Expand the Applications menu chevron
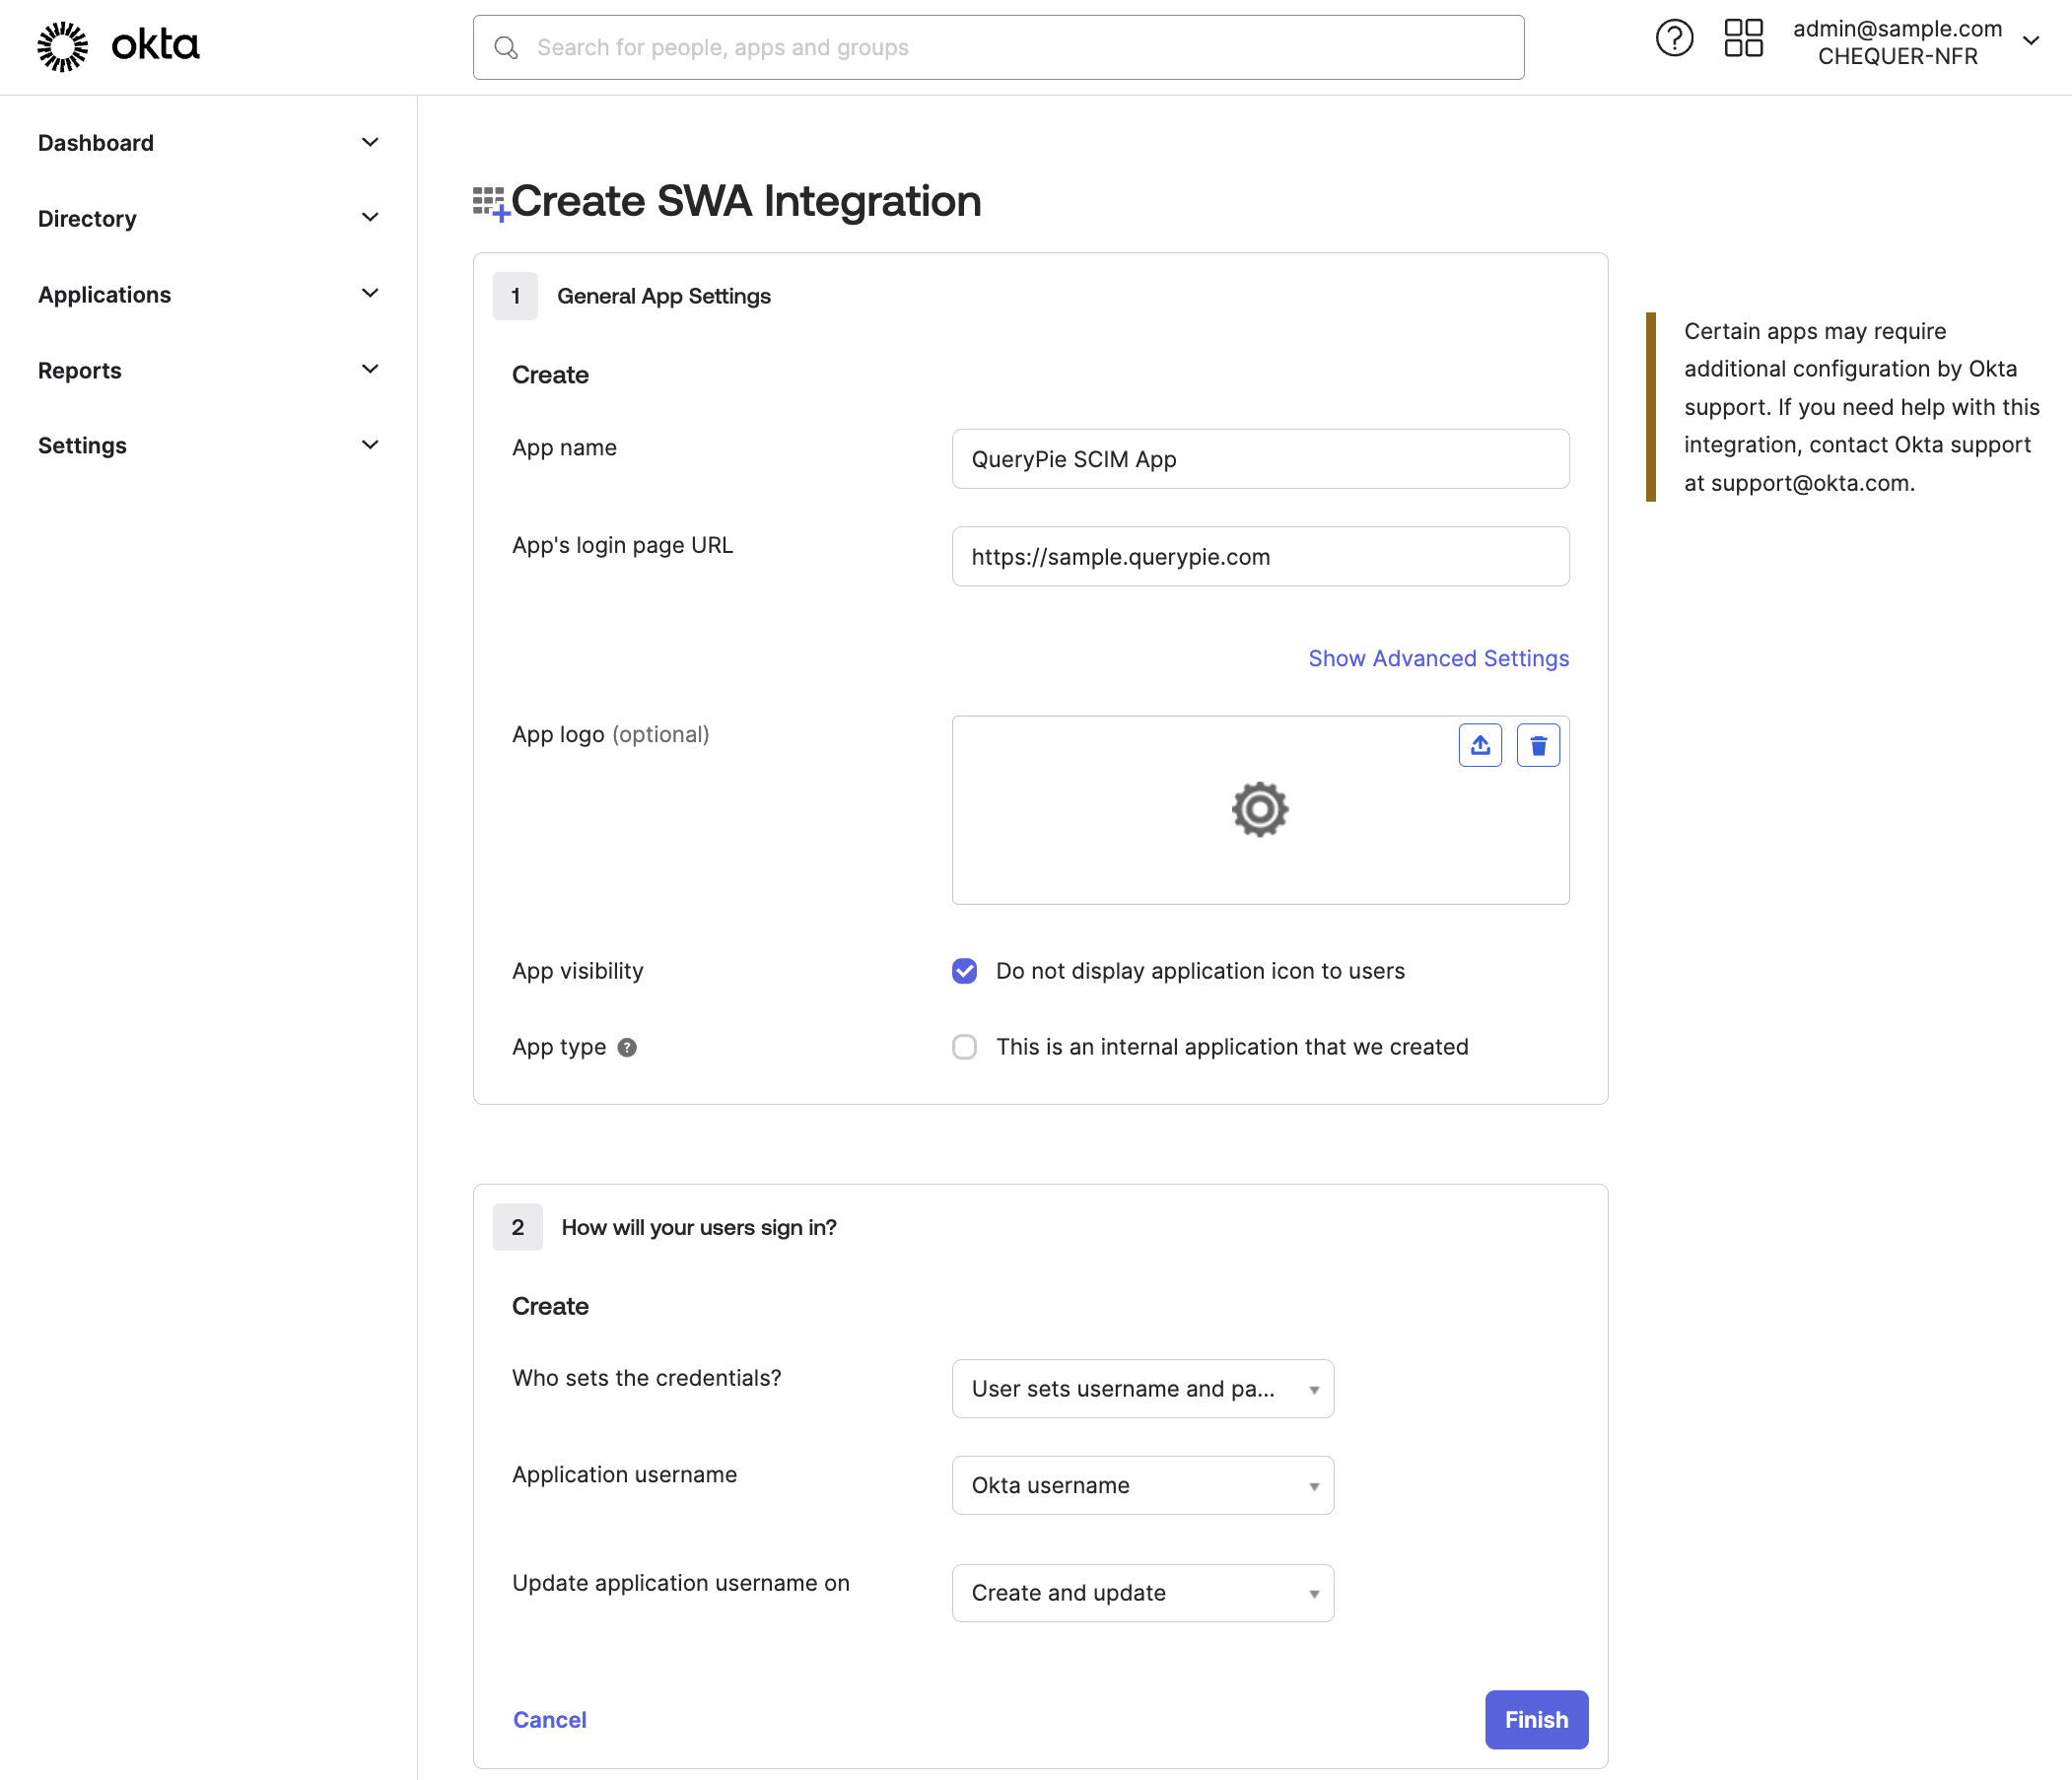 click(x=370, y=293)
